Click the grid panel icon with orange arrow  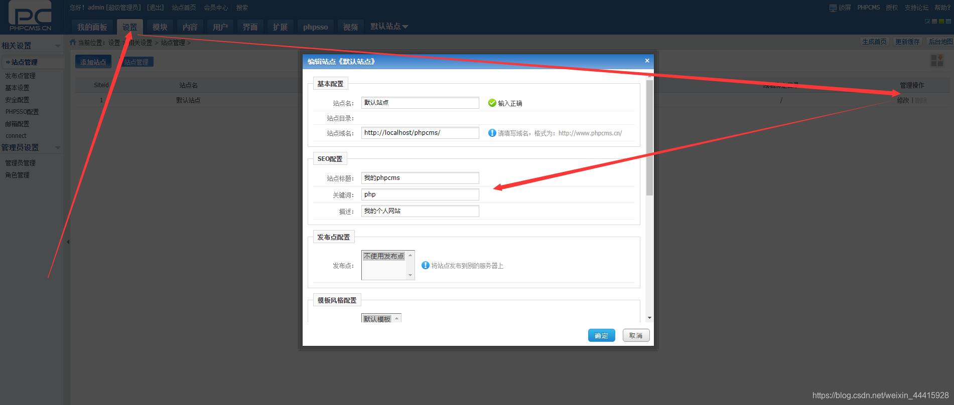pyautogui.click(x=937, y=61)
